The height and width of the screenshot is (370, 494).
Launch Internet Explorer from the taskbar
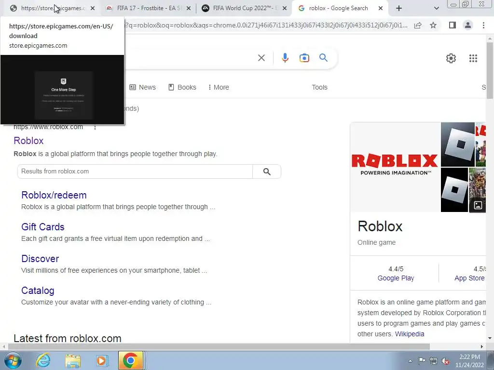click(43, 360)
